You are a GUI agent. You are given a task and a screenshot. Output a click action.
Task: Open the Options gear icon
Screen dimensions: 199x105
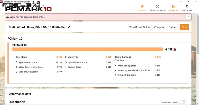tap(187, 6)
